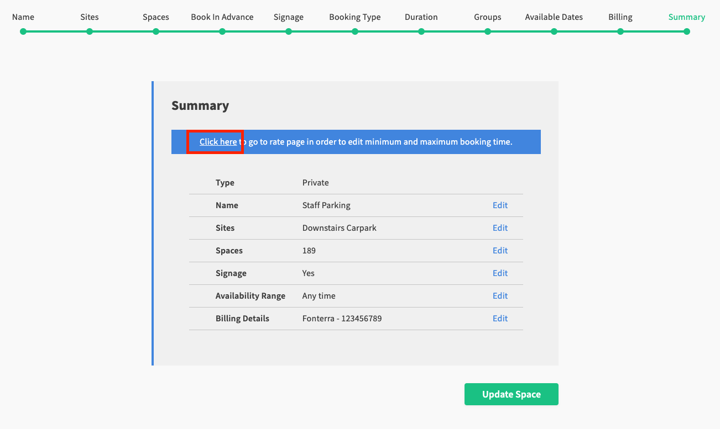Go to the Name step in wizard
The height and width of the screenshot is (429, 720).
(23, 17)
